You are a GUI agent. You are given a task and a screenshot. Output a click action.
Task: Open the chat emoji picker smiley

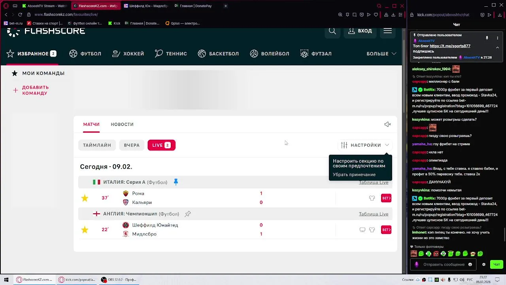point(470,264)
